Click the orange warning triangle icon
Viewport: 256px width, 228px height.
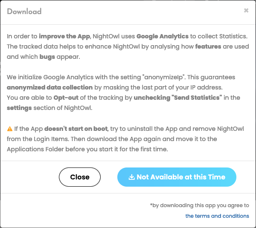[10, 129]
